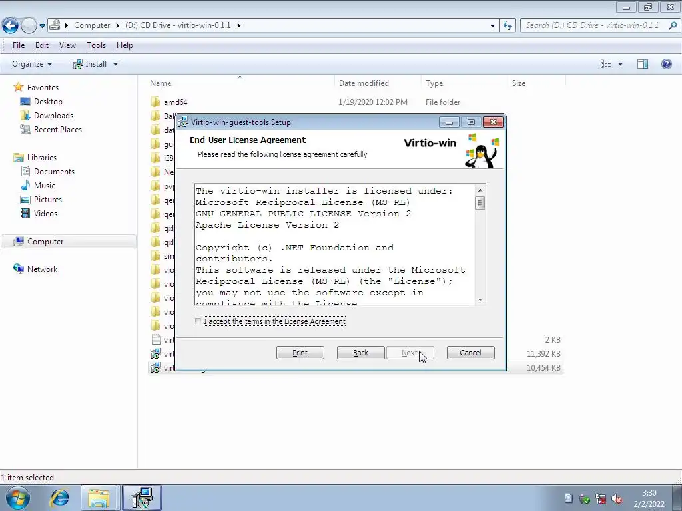
Task: Switch to the setup installer taskbar icon
Action: coord(142,498)
